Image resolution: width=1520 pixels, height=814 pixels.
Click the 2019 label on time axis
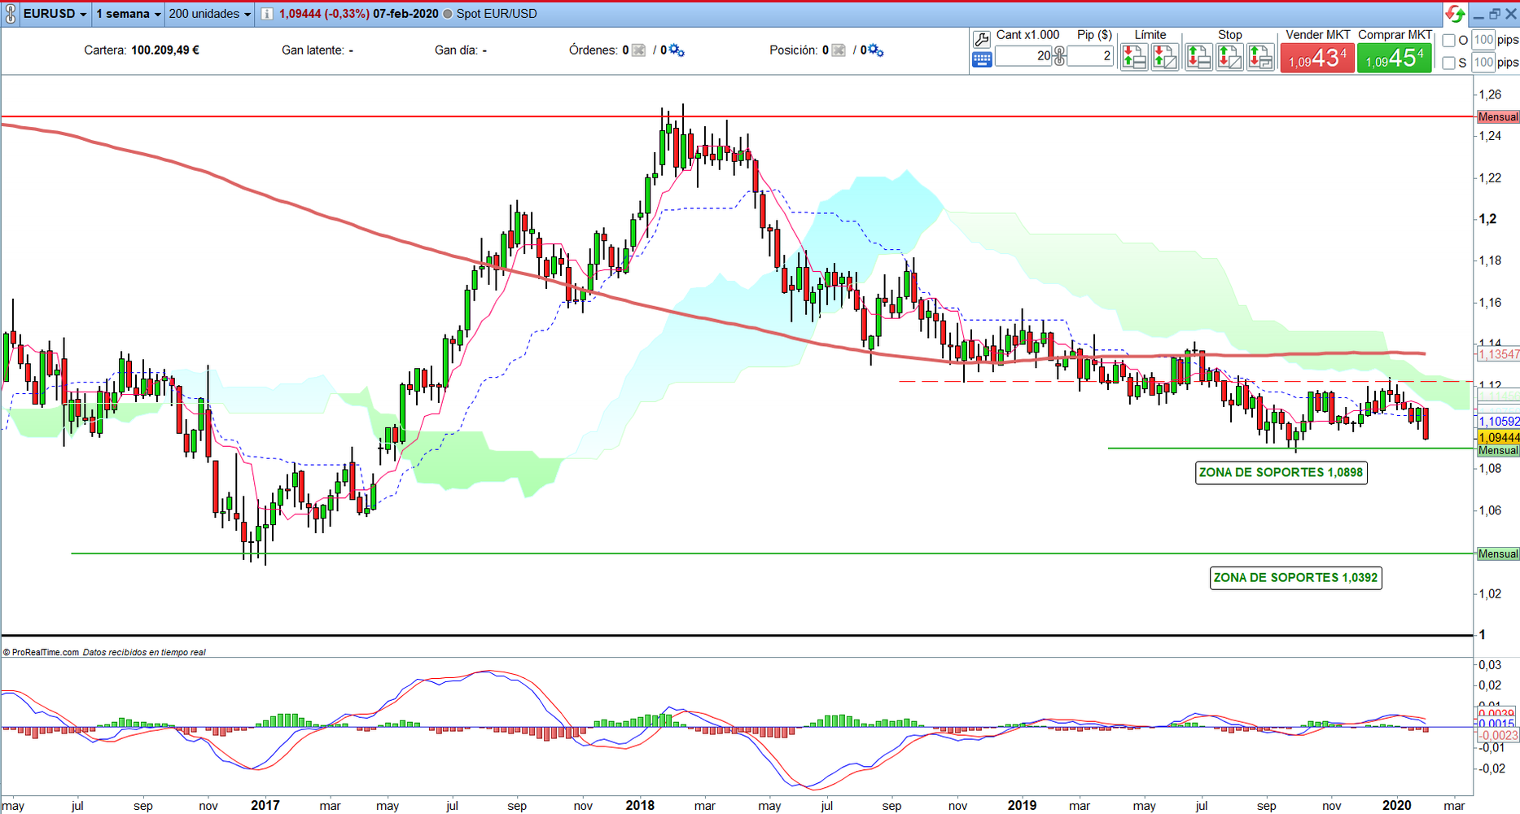[x=1022, y=806]
